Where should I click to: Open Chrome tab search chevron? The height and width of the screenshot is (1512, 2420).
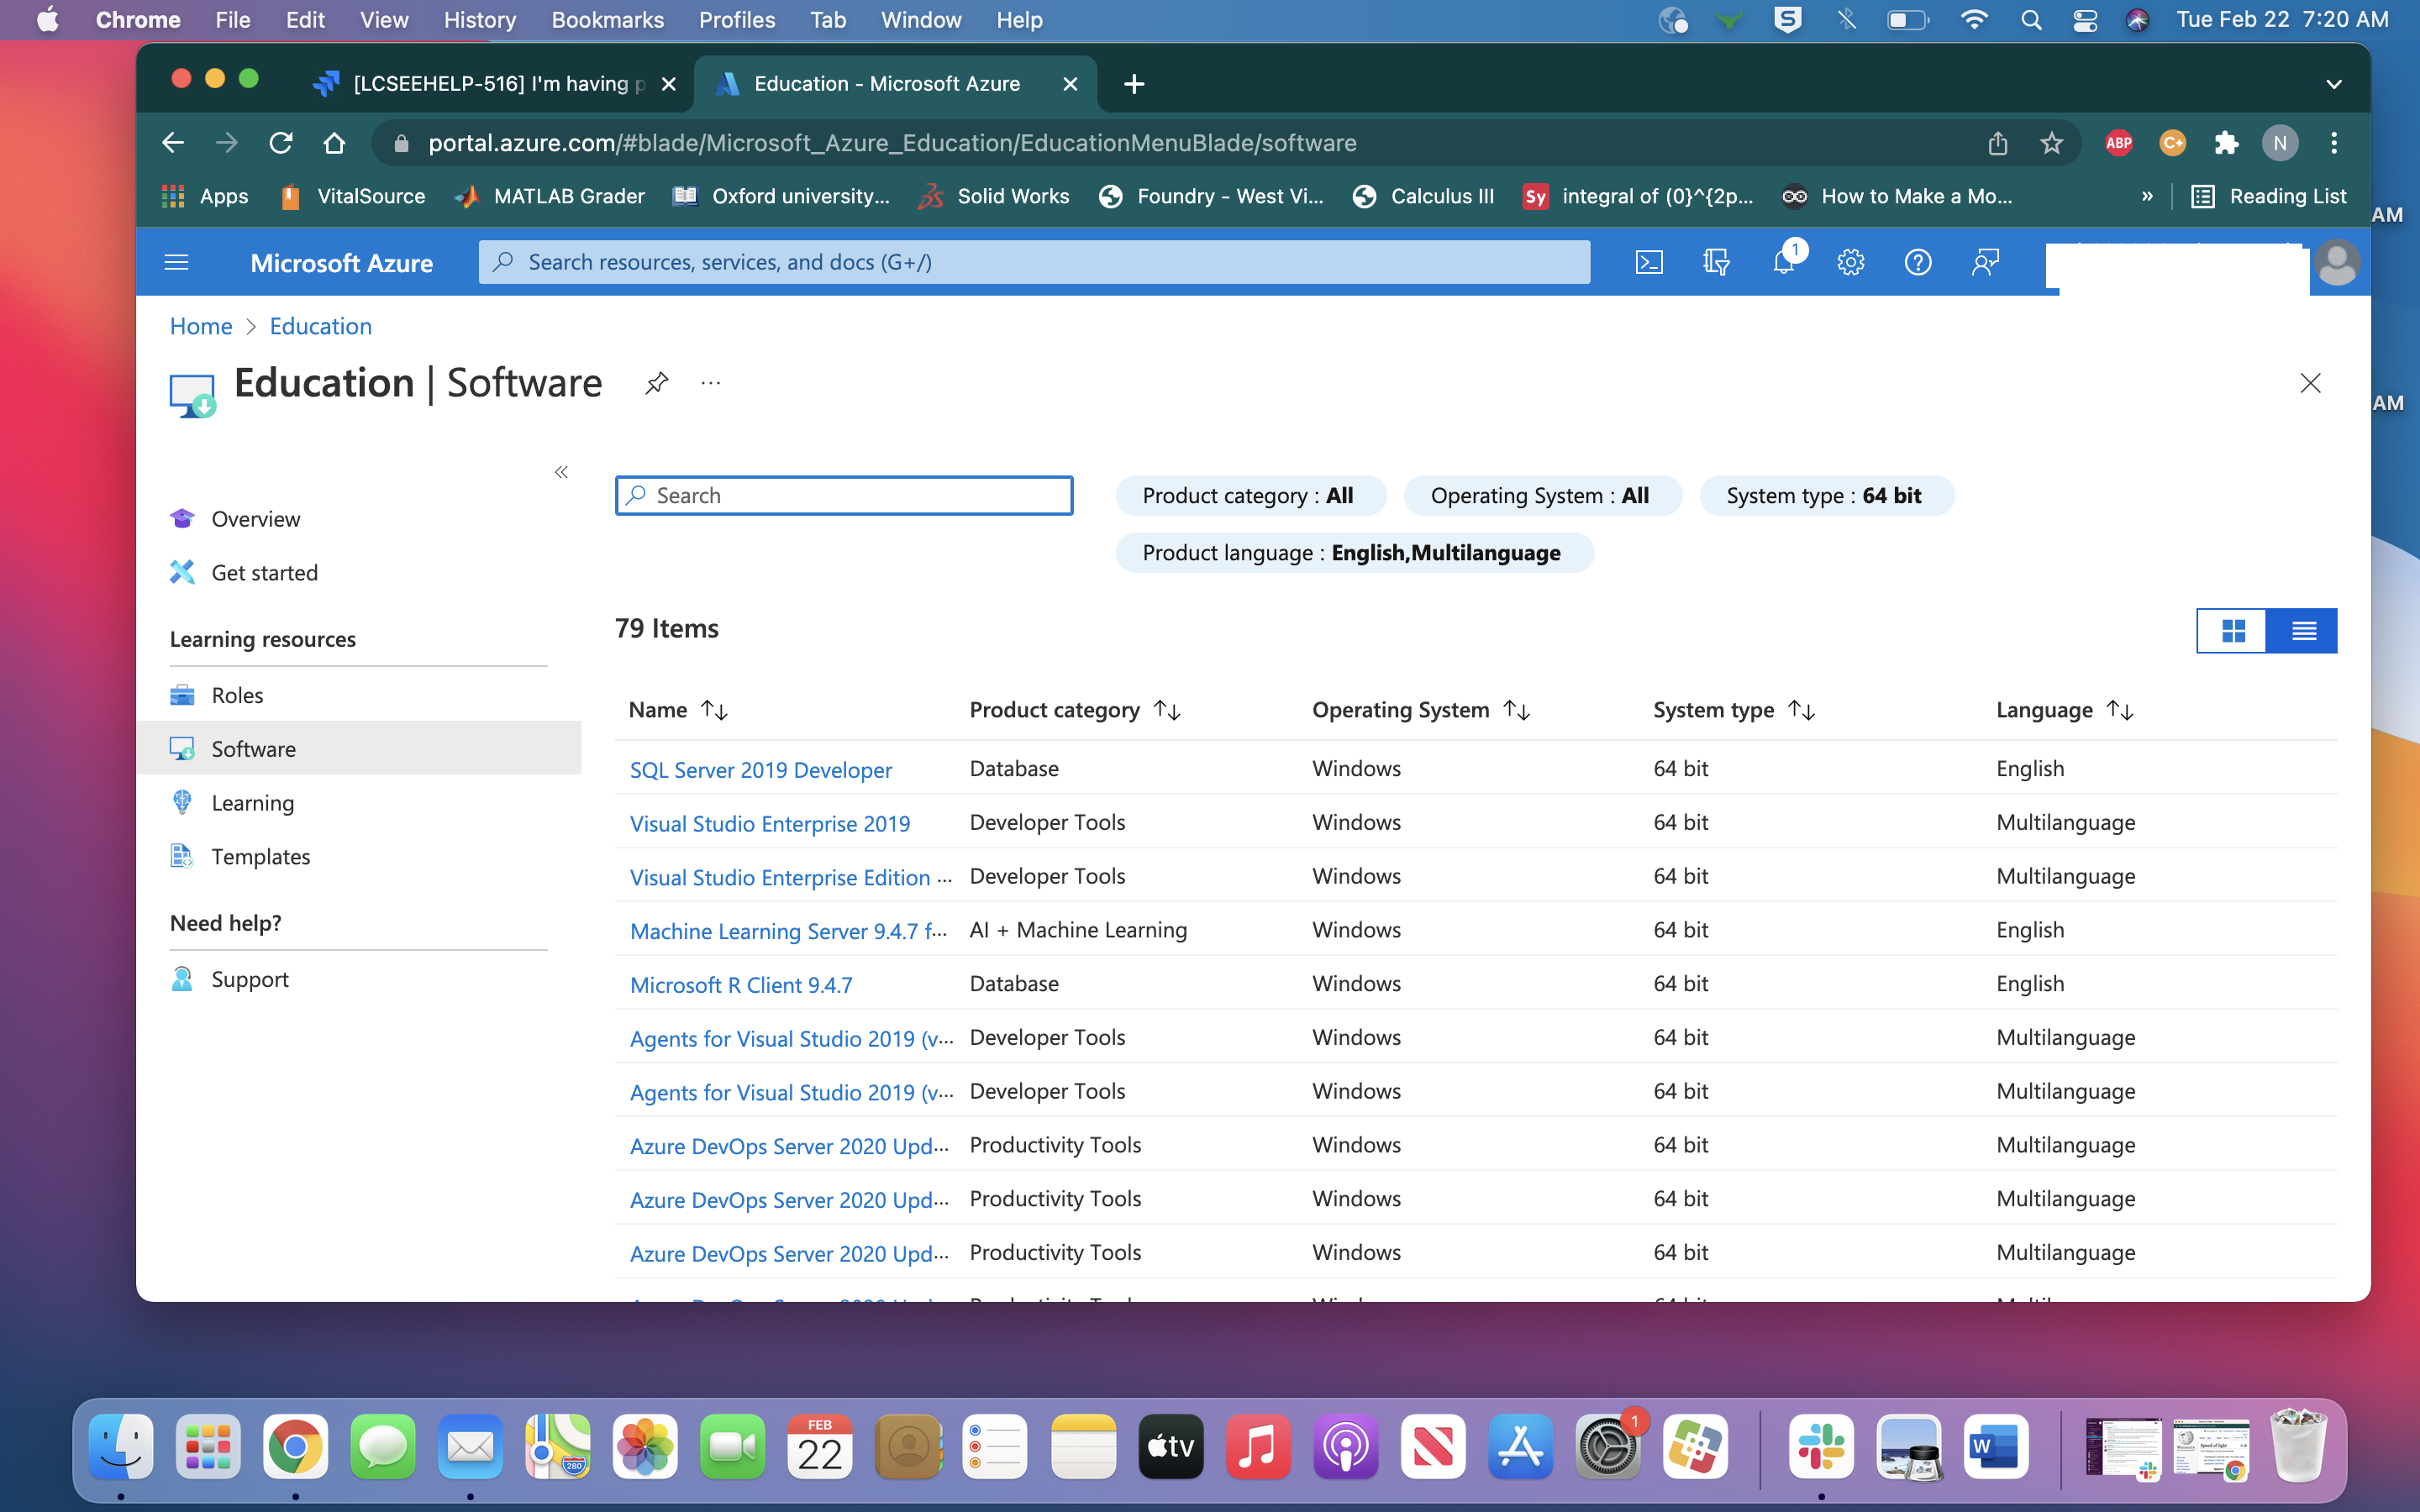point(2334,84)
